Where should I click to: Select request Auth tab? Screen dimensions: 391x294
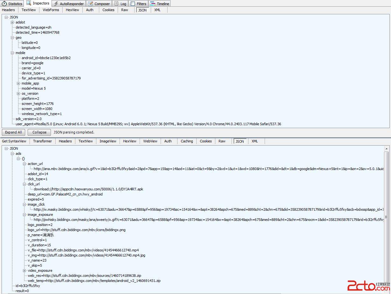(90, 10)
